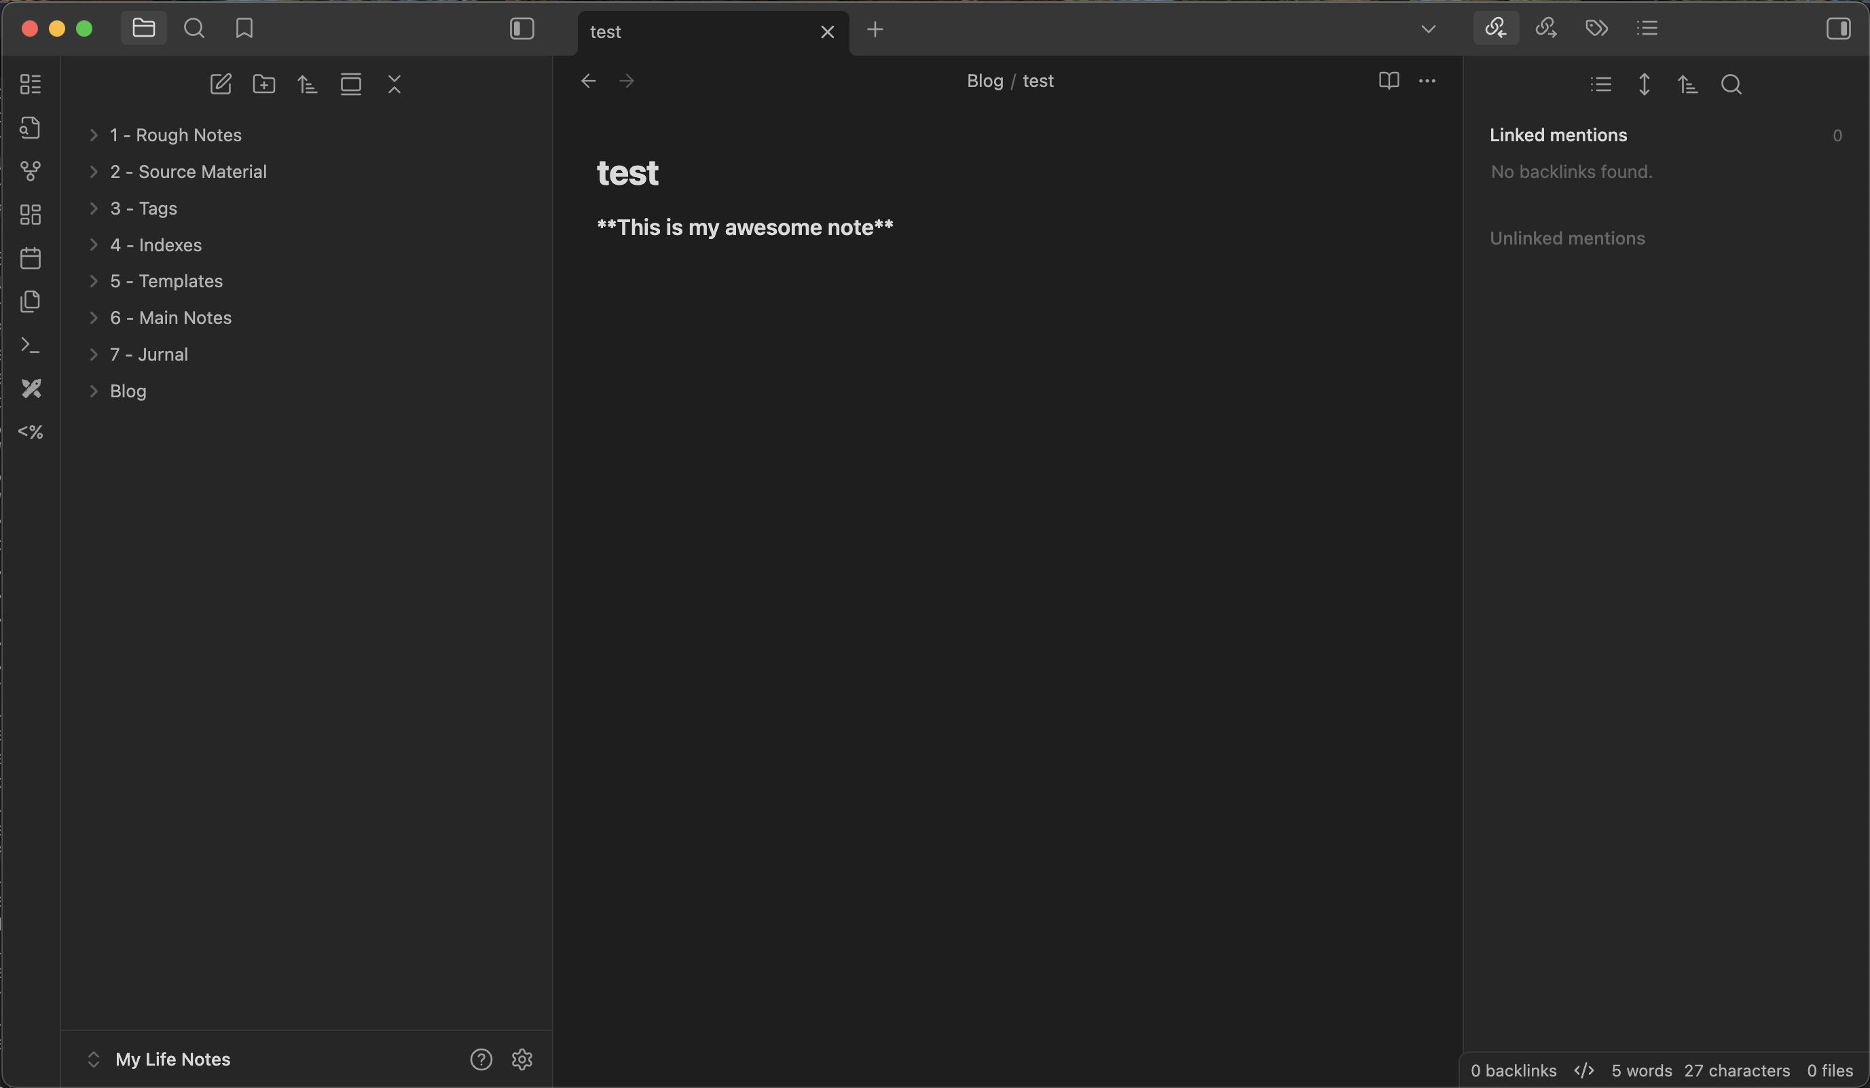Expand the Unlinked mentions section
The height and width of the screenshot is (1088, 1870).
[1566, 238]
